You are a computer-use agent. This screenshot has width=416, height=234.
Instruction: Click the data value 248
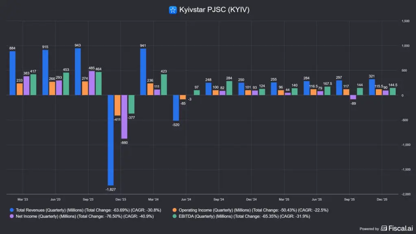coord(208,80)
